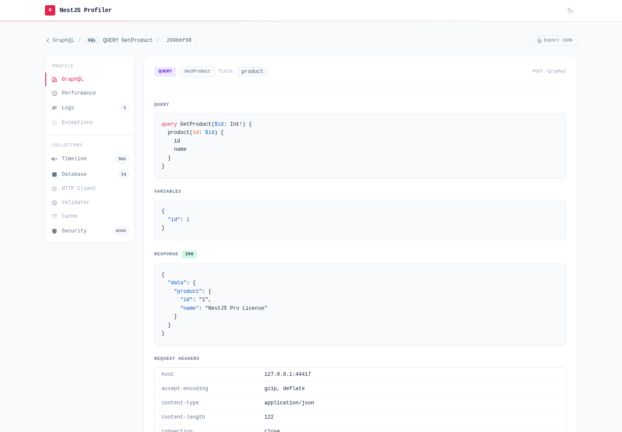The image size is (622, 432).
Task: Click the host header name
Action: (168, 375)
